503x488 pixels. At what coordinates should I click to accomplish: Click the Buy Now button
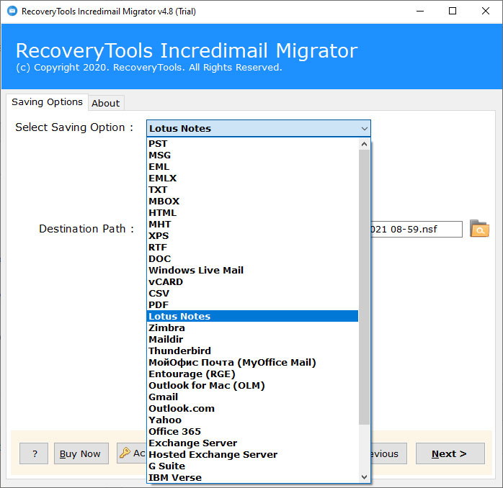coord(81,453)
